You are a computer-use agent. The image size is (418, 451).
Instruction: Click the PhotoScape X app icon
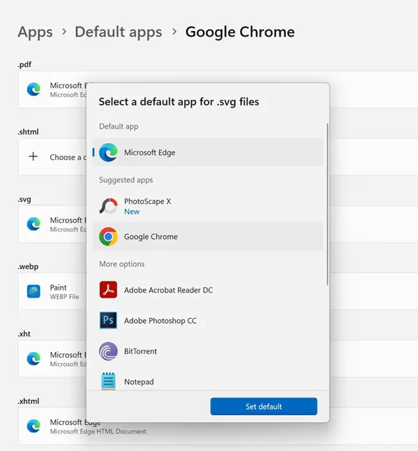point(108,206)
